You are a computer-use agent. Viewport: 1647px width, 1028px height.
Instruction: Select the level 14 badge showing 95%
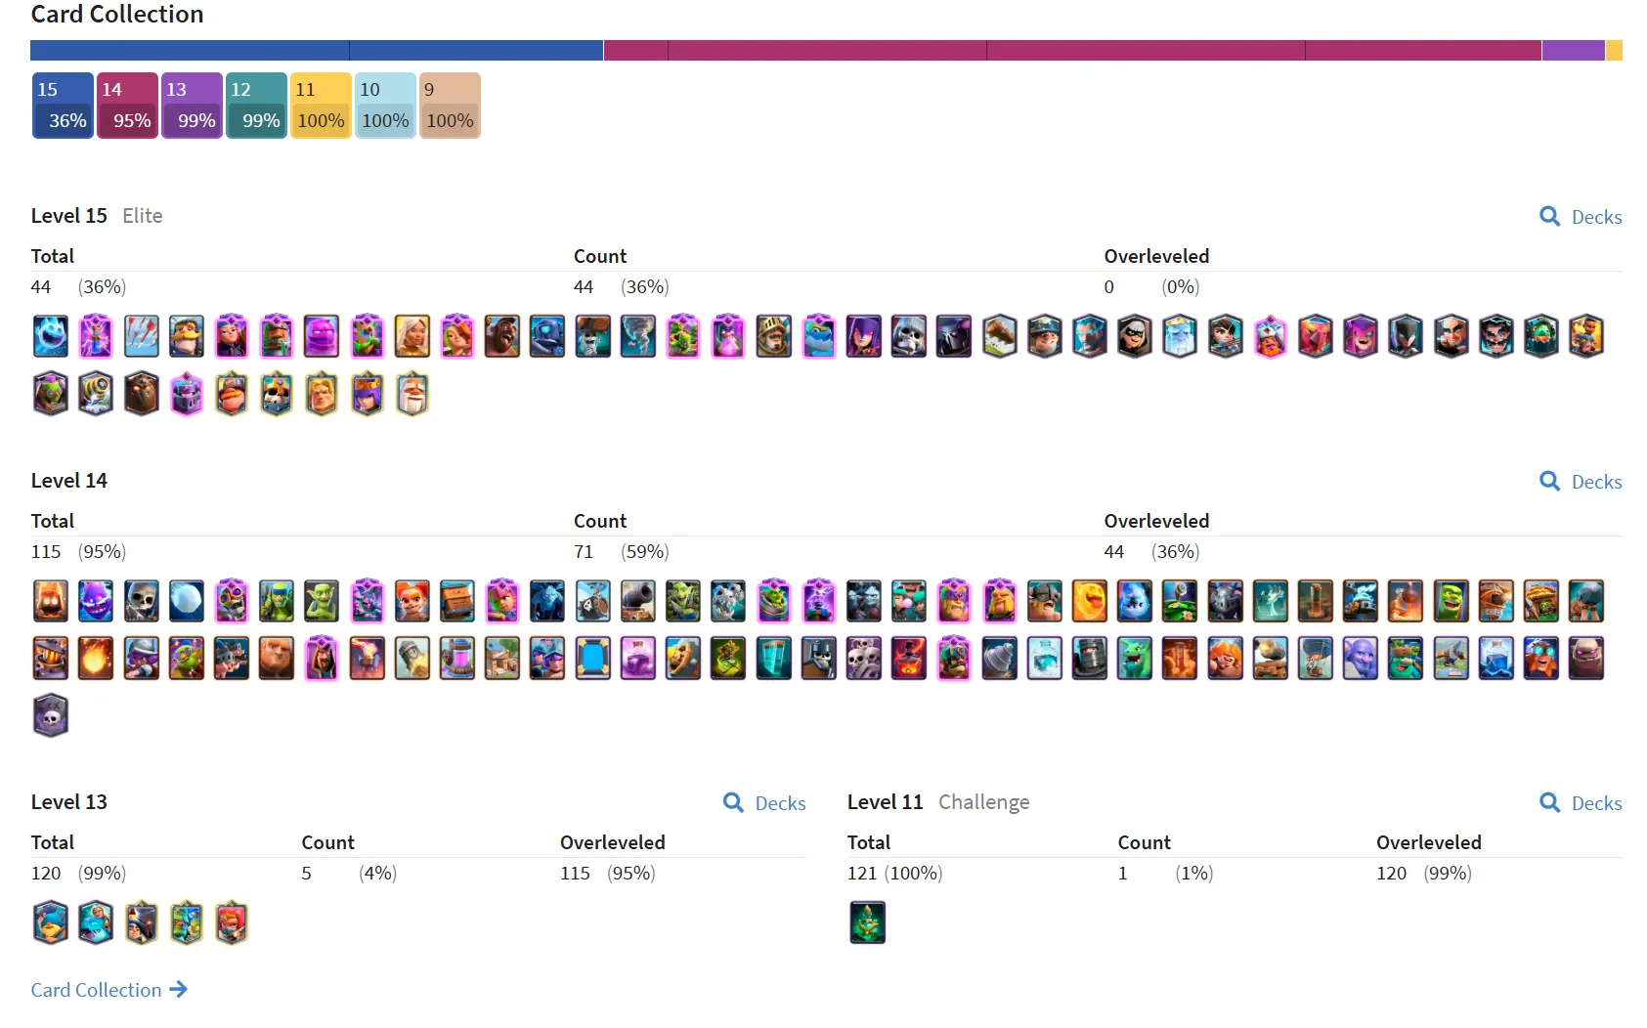tap(127, 106)
